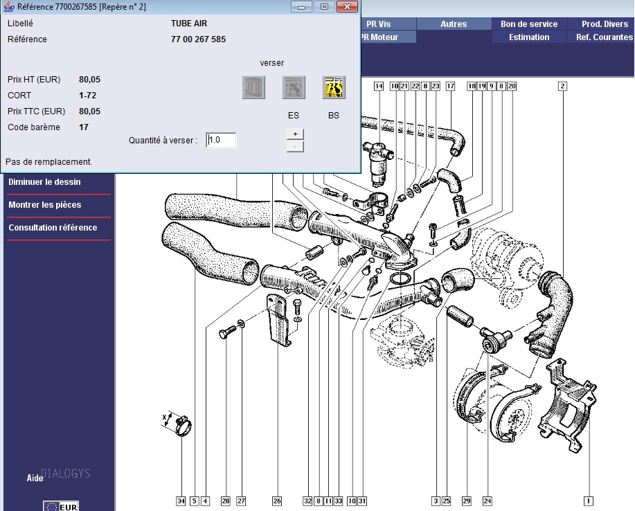Focus the Quantité à verser field
This screenshot has width=635, height=511.
(221, 140)
